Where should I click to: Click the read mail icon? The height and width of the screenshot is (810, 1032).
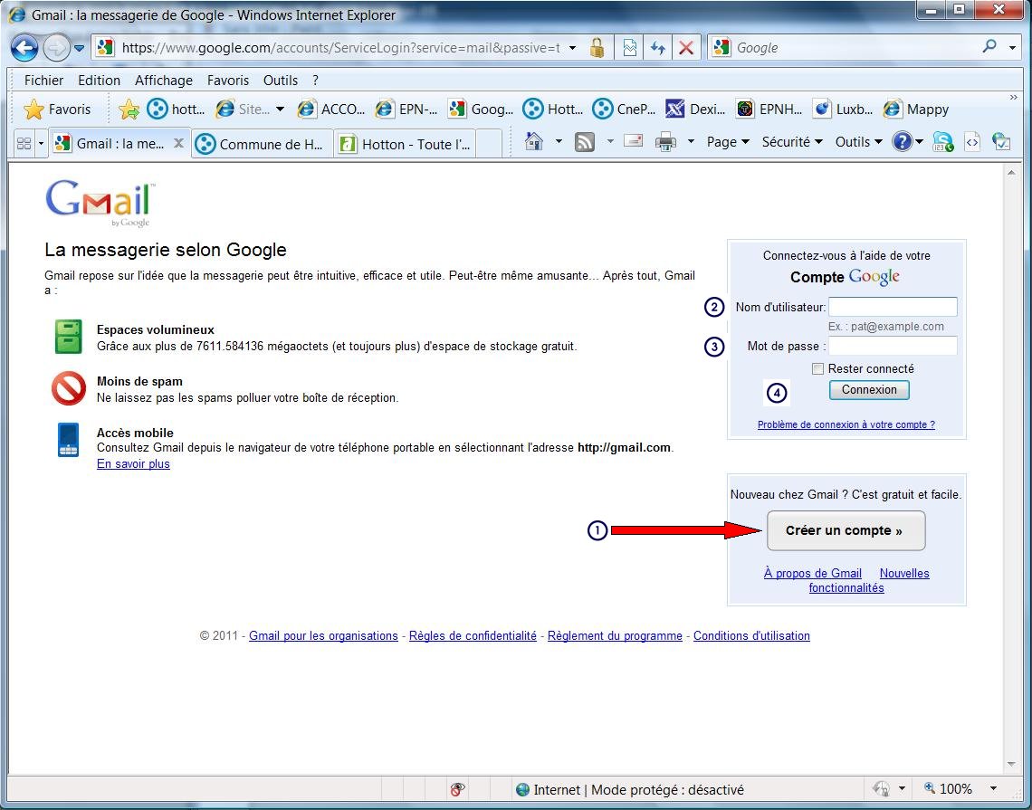click(x=633, y=141)
